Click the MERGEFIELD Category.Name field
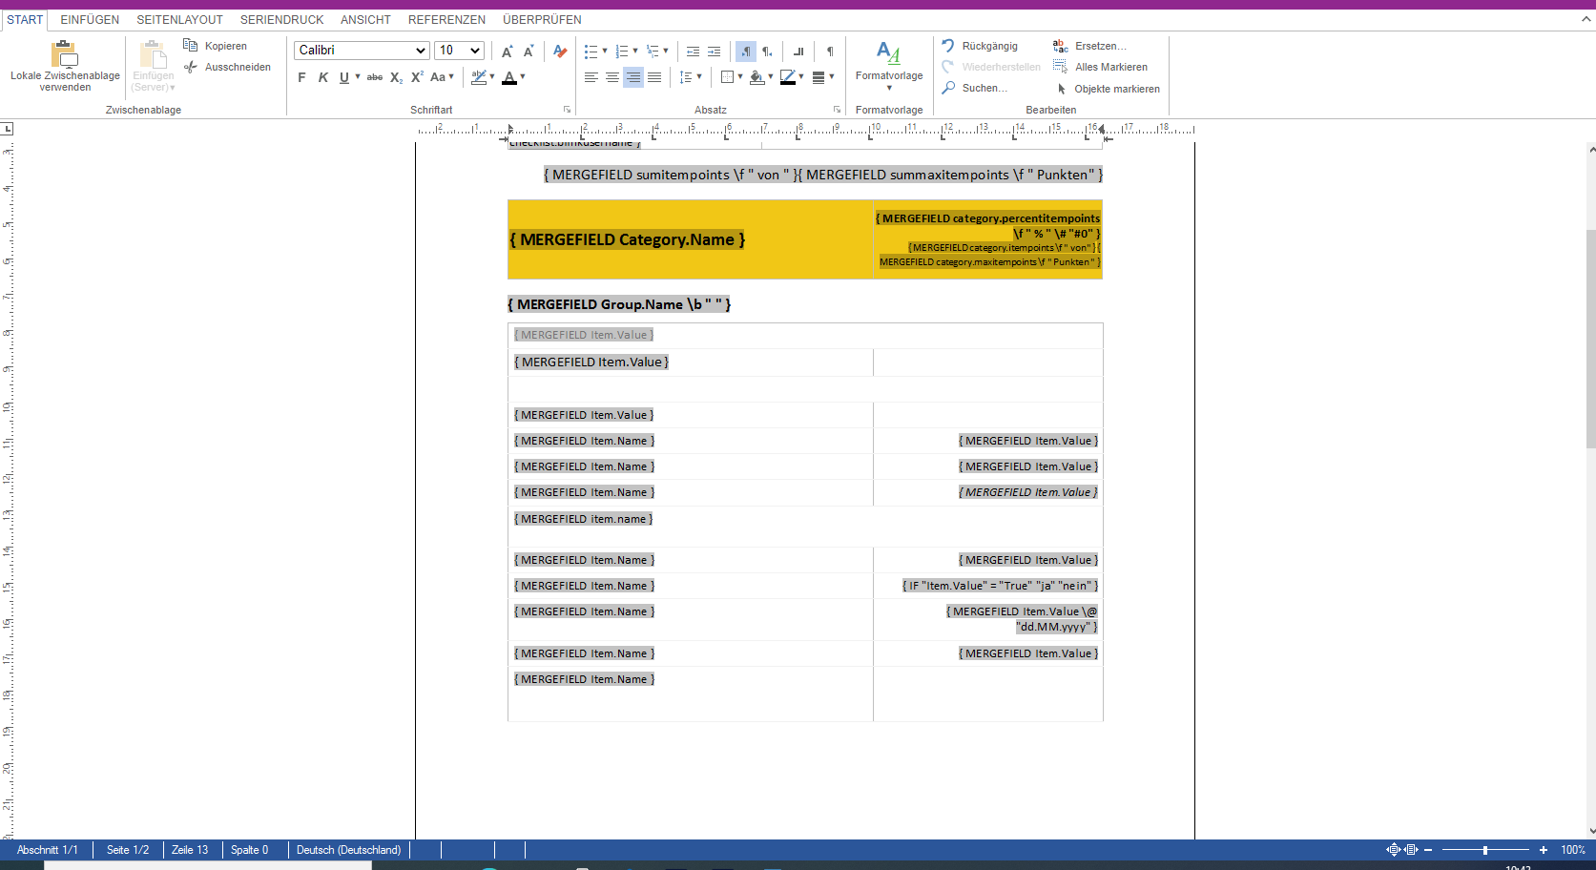The width and height of the screenshot is (1596, 870). 628,239
